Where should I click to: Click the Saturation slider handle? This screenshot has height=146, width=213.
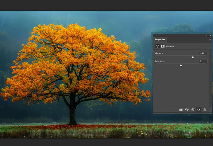181,65
